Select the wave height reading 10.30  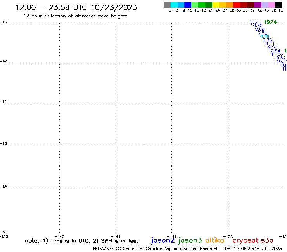click(257, 26)
